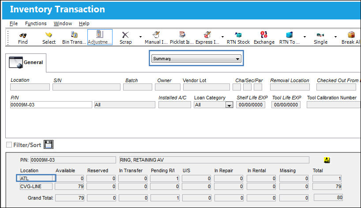Open the Picklist Issue toolbar icon
Viewport: 361px width, 208px height.
tap(182, 34)
